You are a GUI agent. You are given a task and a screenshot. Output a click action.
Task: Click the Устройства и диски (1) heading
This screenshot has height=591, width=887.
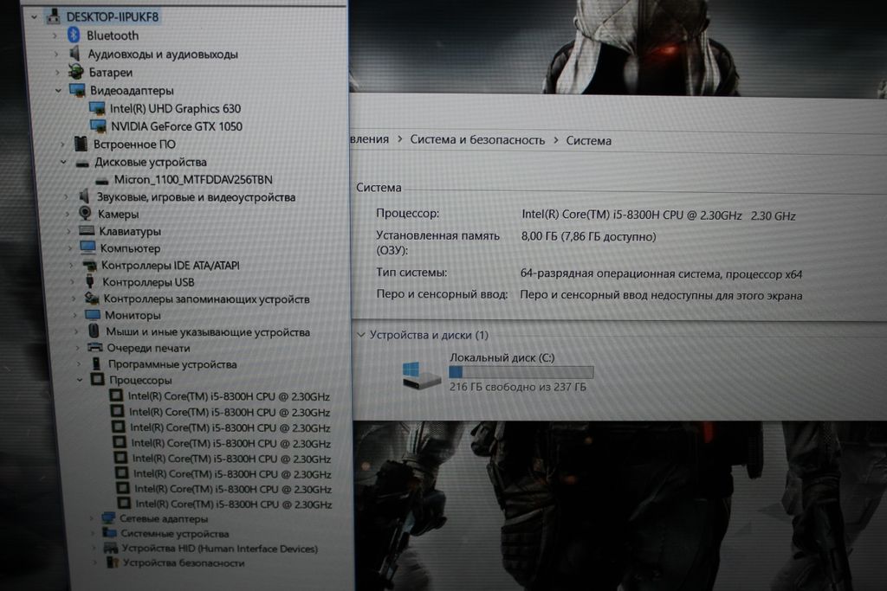(x=429, y=335)
